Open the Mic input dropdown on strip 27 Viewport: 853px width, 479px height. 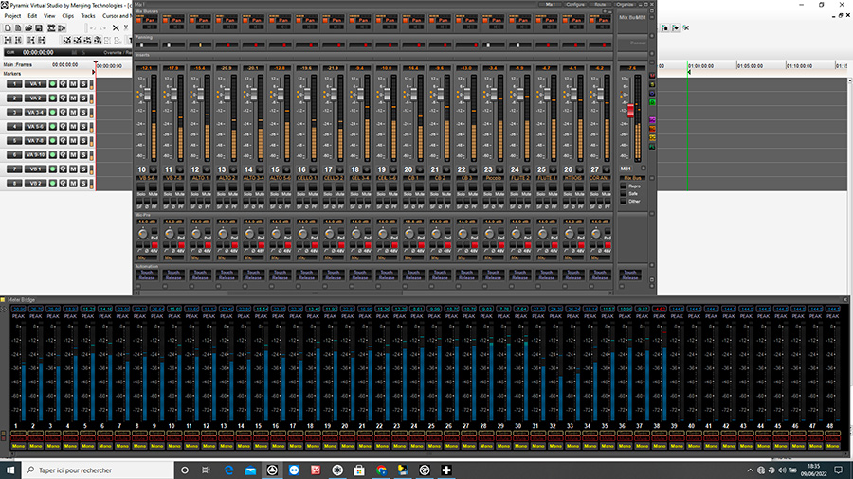[600, 258]
